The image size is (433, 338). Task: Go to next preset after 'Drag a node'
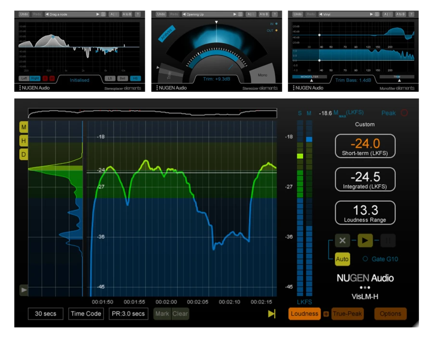(98, 14)
